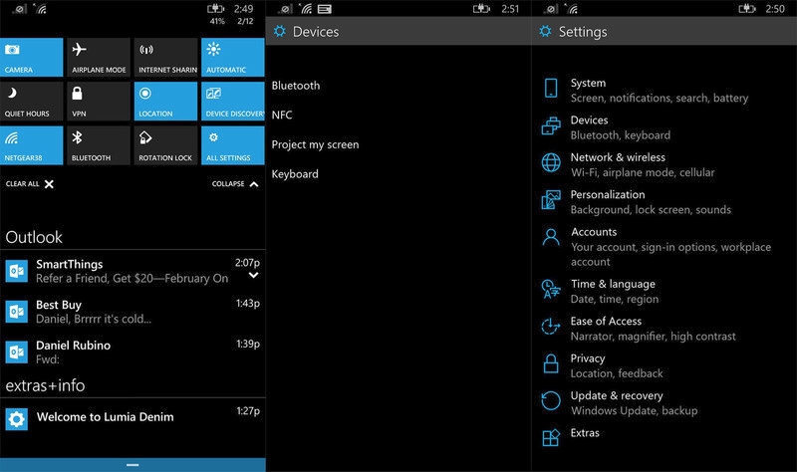
Task: Click gear icon beside Lumia Denim notification
Action: (16, 419)
